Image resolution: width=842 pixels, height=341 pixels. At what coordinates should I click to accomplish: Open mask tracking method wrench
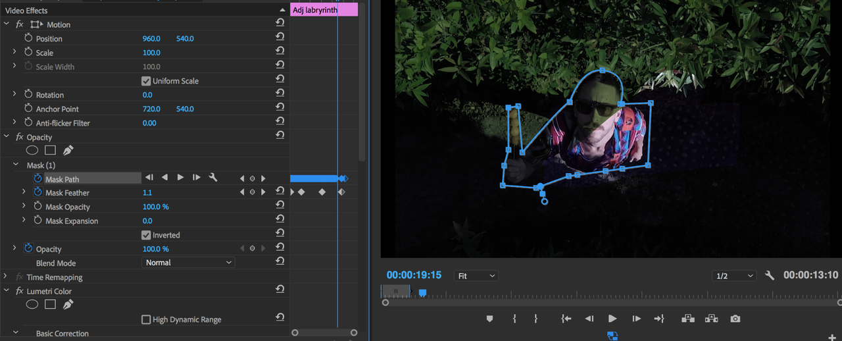point(213,178)
